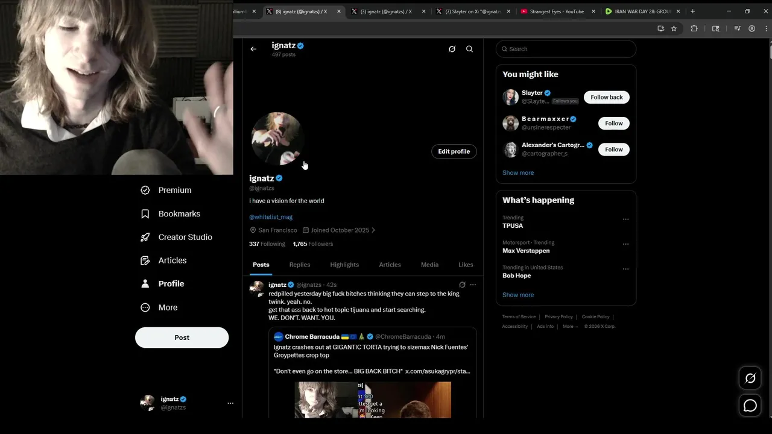Click the Chrome profile avatar icon
This screenshot has width=772, height=434.
[x=751, y=28]
